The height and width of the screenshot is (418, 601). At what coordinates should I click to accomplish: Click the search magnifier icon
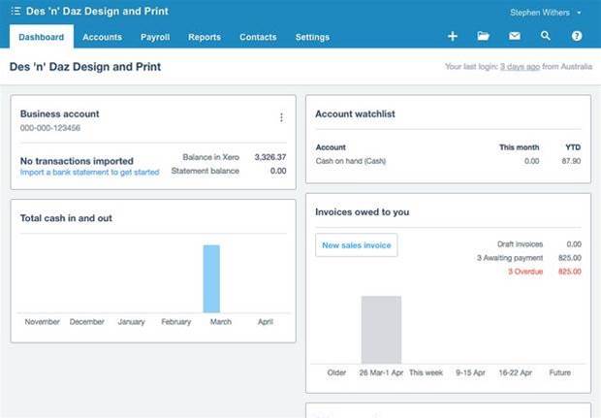pos(545,36)
